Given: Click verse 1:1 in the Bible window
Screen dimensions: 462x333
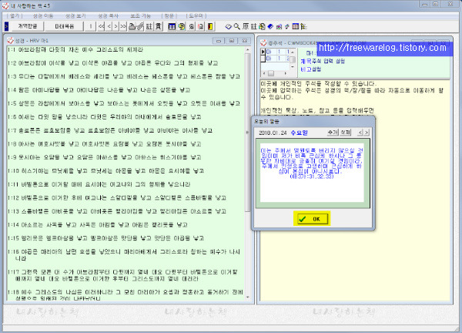Looking at the screenshot, I should click(x=75, y=49).
